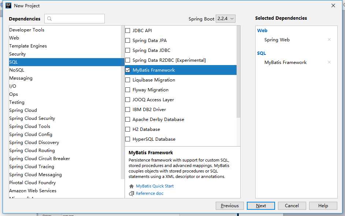345x216 pixels.
Task: Remove MyBatis Framework from selected dependencies
Action: tap(329, 62)
